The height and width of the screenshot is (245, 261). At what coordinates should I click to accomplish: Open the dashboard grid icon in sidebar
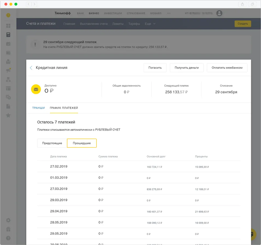pos(8,26)
